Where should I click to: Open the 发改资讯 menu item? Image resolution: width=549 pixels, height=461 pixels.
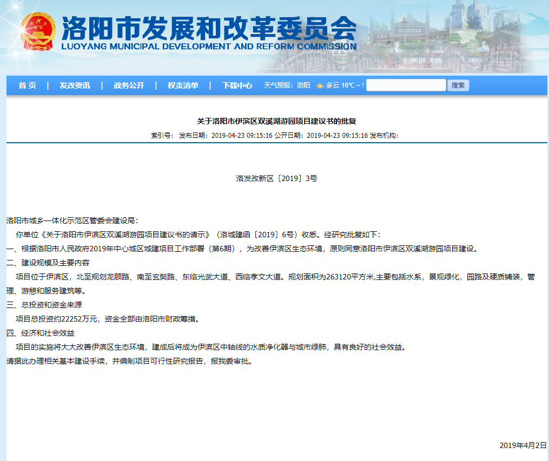(75, 85)
